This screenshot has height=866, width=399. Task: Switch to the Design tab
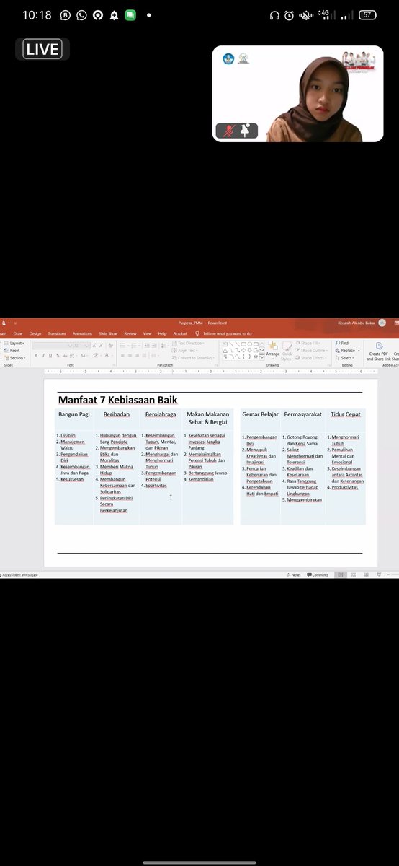35,333
